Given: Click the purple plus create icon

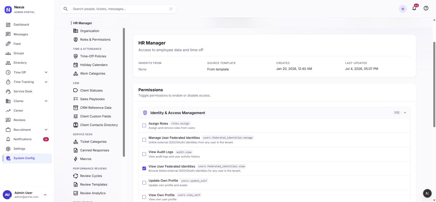Looking at the screenshot, I should [402, 9].
